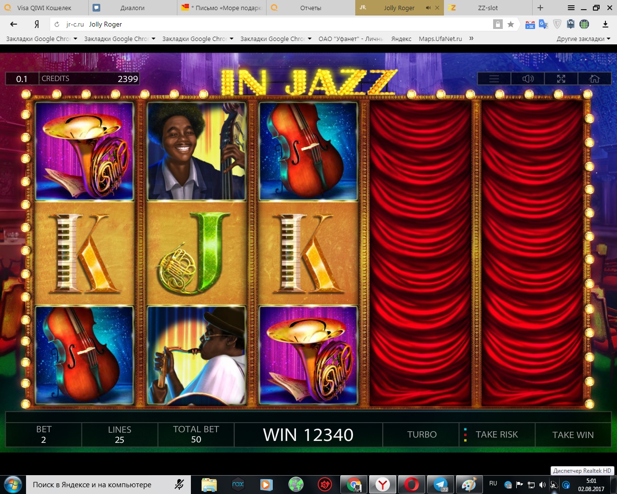Return to lobby with the home icon
The image size is (617, 494).
(x=594, y=79)
